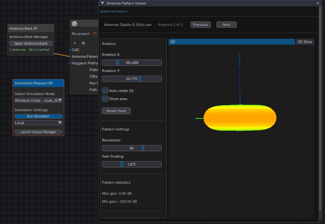325x224 pixels.
Task: Open the Local execution dropdown
Action: click(x=38, y=123)
